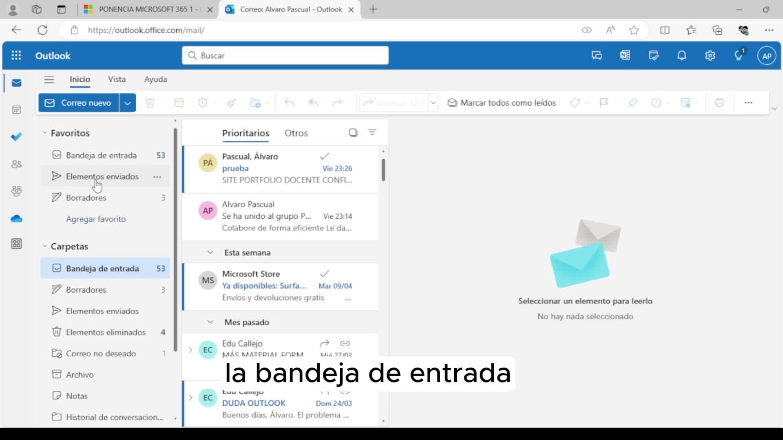
Task: Open OneDrive cloud icon in sidebar
Action: point(16,219)
